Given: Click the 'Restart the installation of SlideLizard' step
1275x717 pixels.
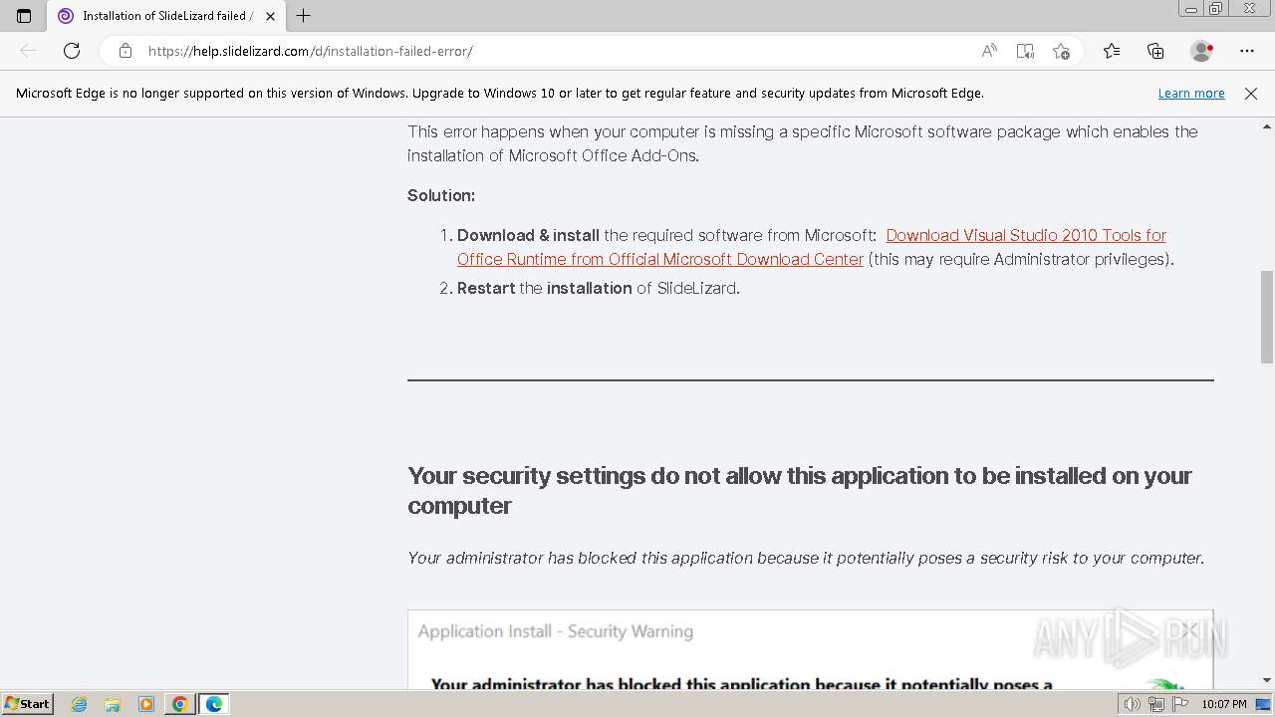Looking at the screenshot, I should coord(598,288).
